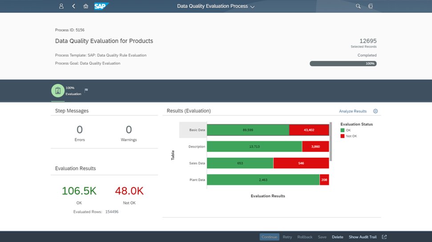Click the Delete button
Viewport: 432px width, 242px height.
[338, 237]
